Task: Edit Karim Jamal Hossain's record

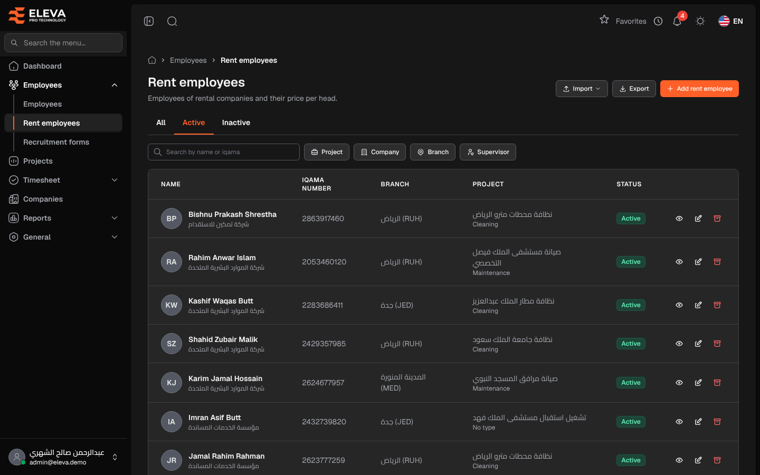Action: (x=698, y=383)
